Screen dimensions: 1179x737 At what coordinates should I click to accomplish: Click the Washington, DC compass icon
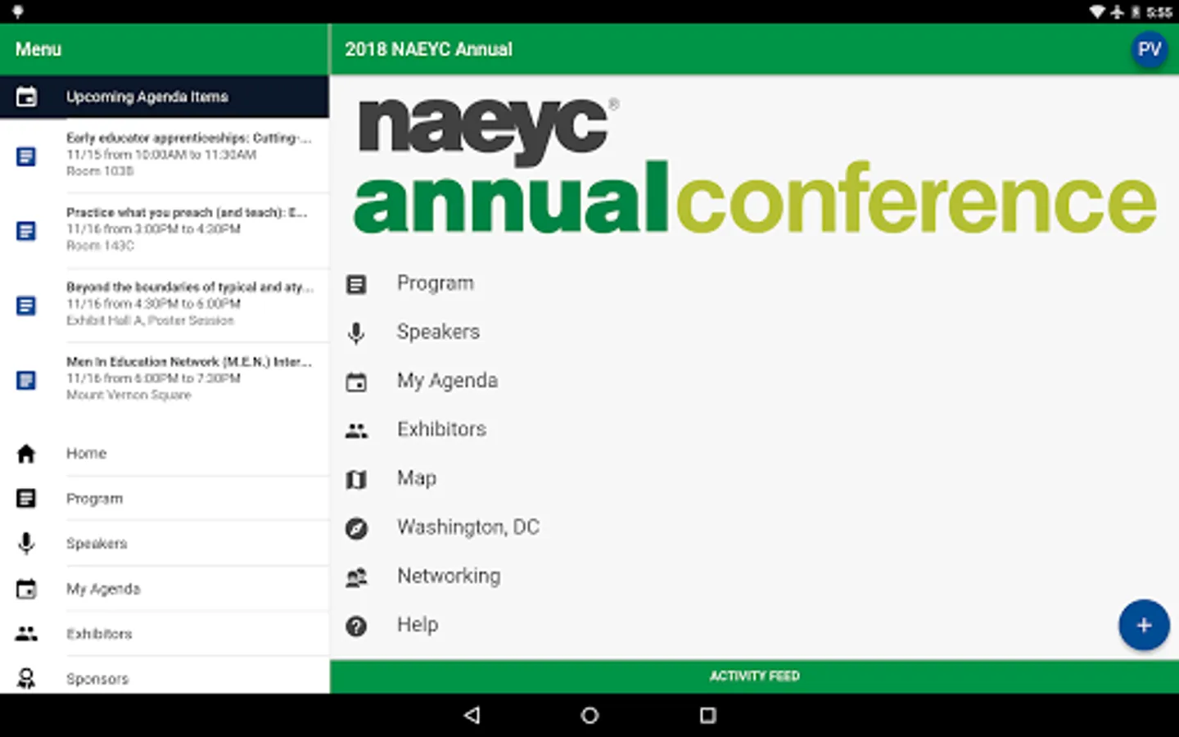click(x=356, y=528)
